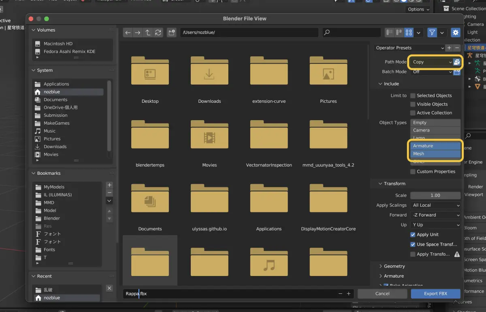Open filter settings dropdown arrow
The width and height of the screenshot is (486, 312).
coord(442,33)
